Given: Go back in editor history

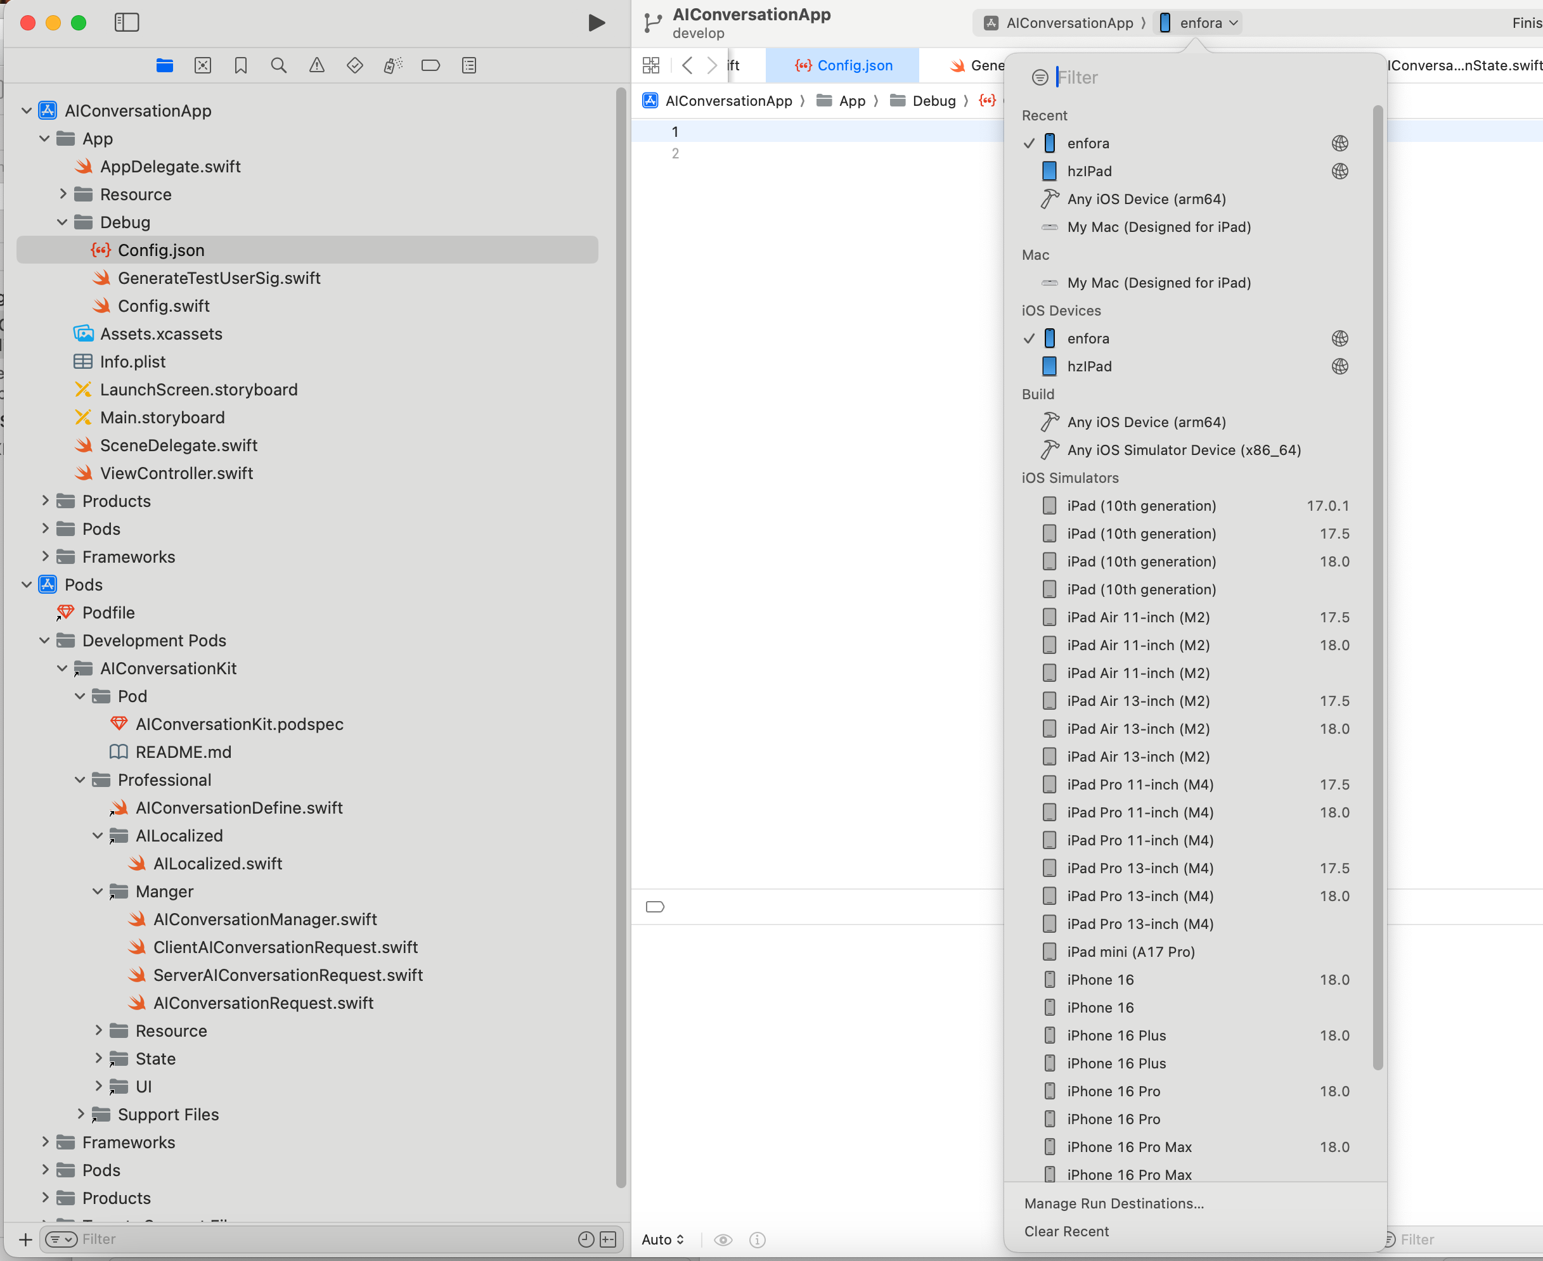Looking at the screenshot, I should point(687,65).
